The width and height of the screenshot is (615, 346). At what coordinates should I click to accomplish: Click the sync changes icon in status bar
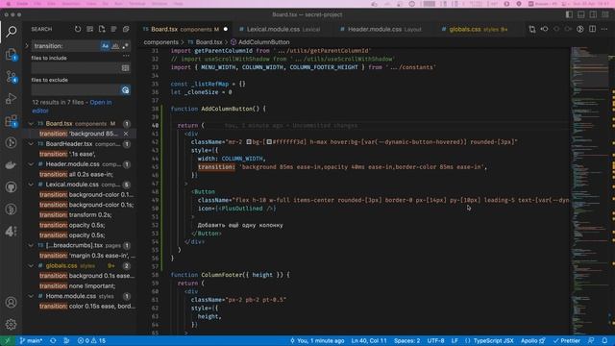click(x=53, y=340)
